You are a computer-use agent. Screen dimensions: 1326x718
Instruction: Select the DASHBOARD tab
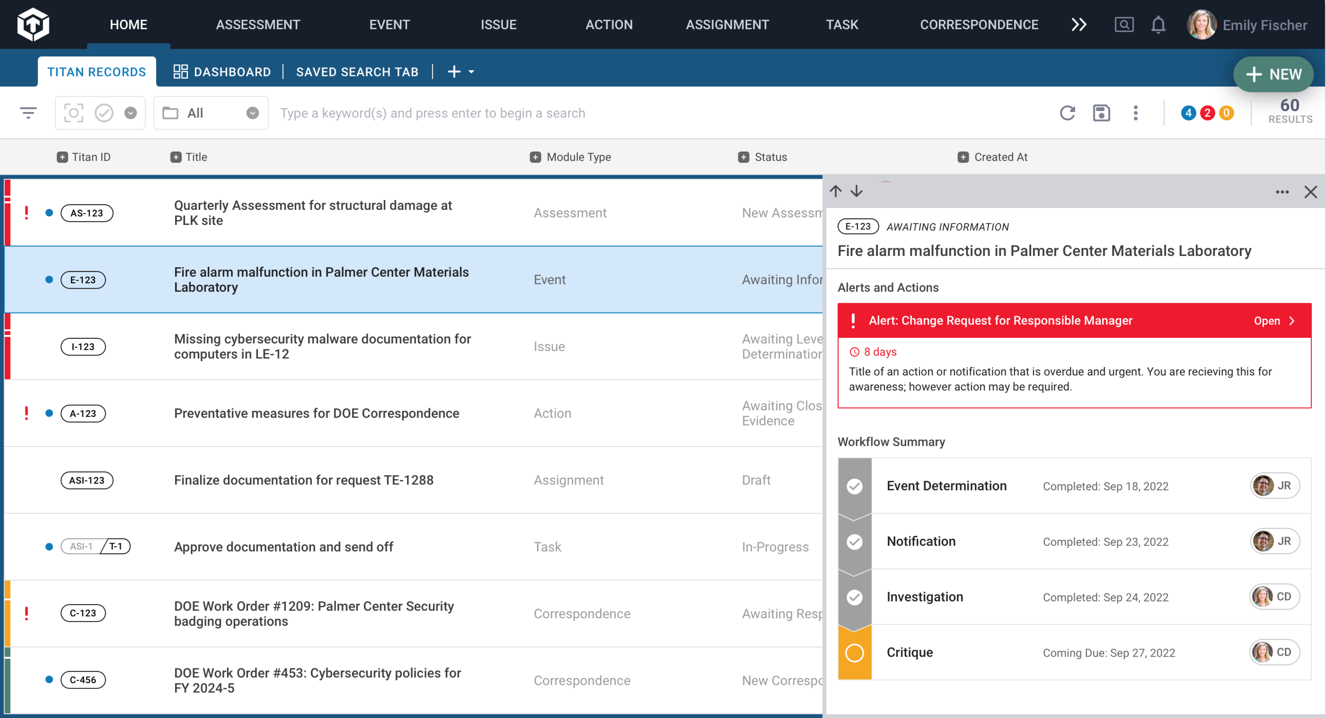[x=222, y=71]
